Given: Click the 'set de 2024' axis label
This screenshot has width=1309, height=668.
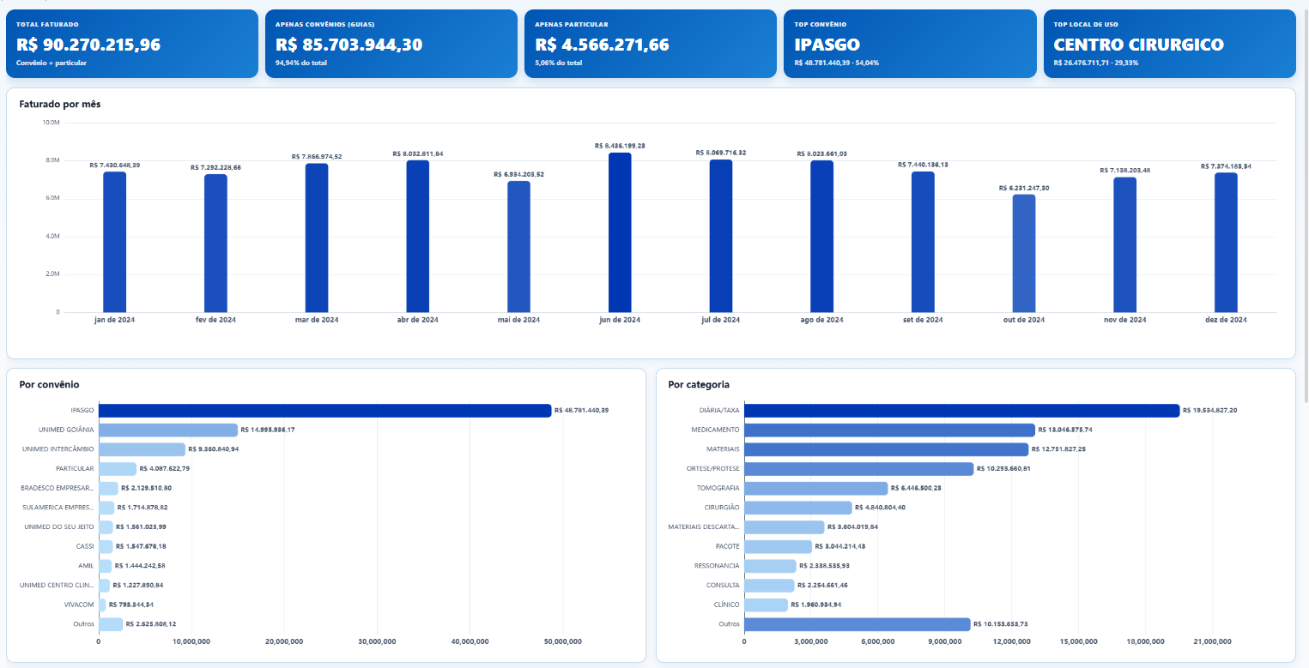Looking at the screenshot, I should 923,320.
